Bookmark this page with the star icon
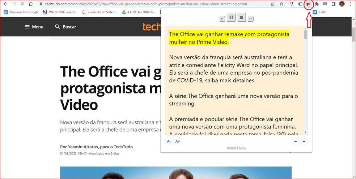This screenshot has height=179, width=356. click(x=281, y=4)
